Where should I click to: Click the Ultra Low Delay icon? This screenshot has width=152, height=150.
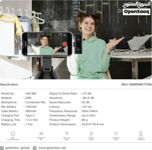tap(66, 134)
